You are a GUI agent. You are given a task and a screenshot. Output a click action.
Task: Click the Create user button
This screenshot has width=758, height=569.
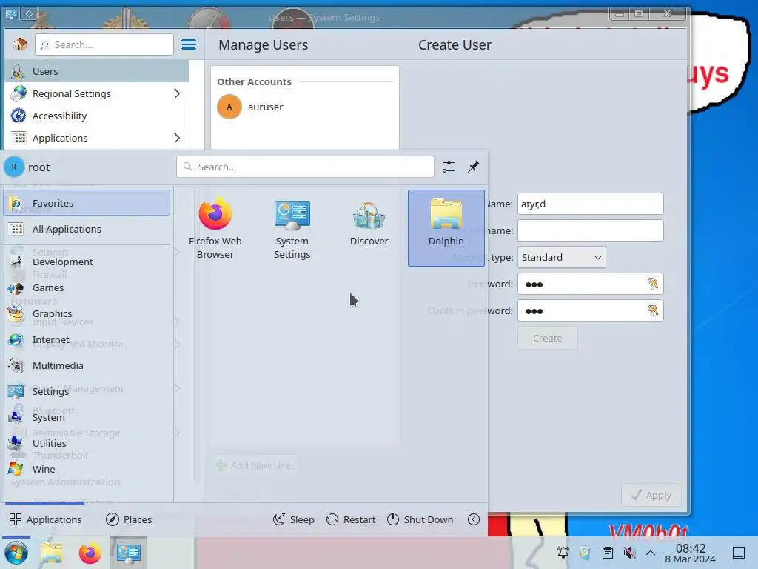click(x=547, y=338)
